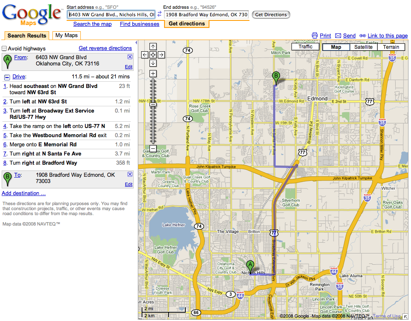Pan the map left with arrow button

point(144,55)
